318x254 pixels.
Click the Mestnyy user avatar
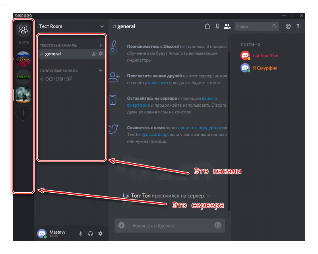point(42,233)
